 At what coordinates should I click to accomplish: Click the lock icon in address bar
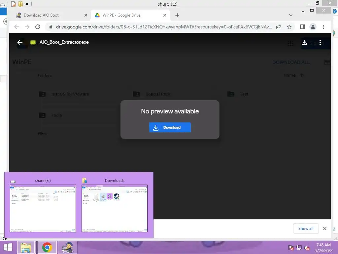tap(51, 27)
